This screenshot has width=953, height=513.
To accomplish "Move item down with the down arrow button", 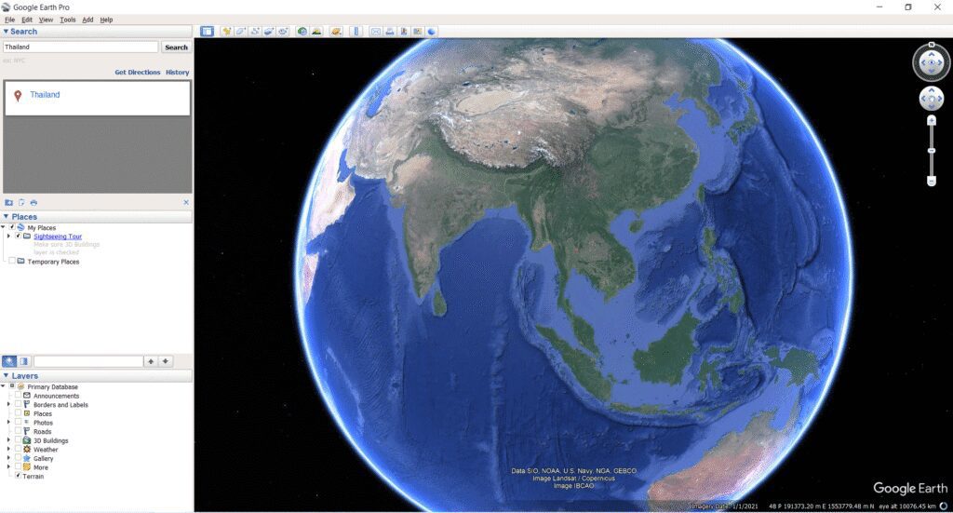I will click(x=166, y=361).
